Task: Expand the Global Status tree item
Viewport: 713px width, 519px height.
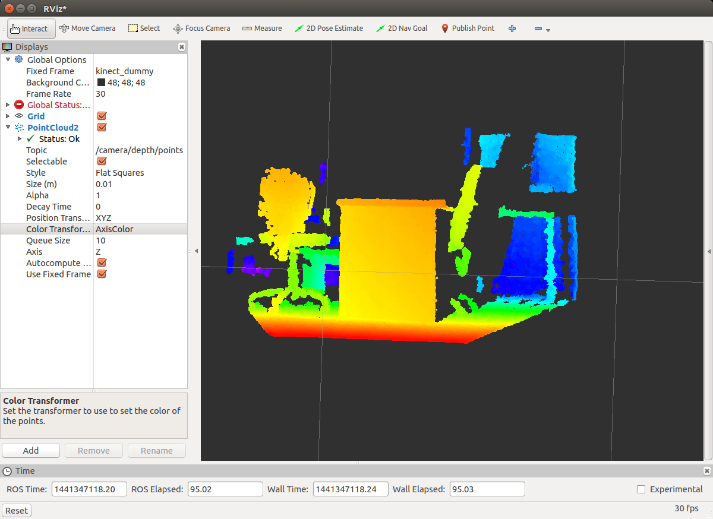Action: [x=8, y=105]
